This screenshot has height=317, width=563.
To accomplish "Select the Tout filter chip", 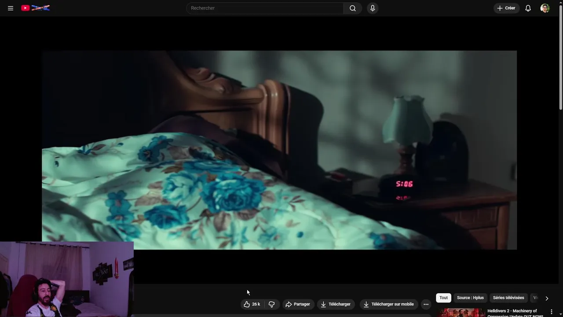I will 443,298.
